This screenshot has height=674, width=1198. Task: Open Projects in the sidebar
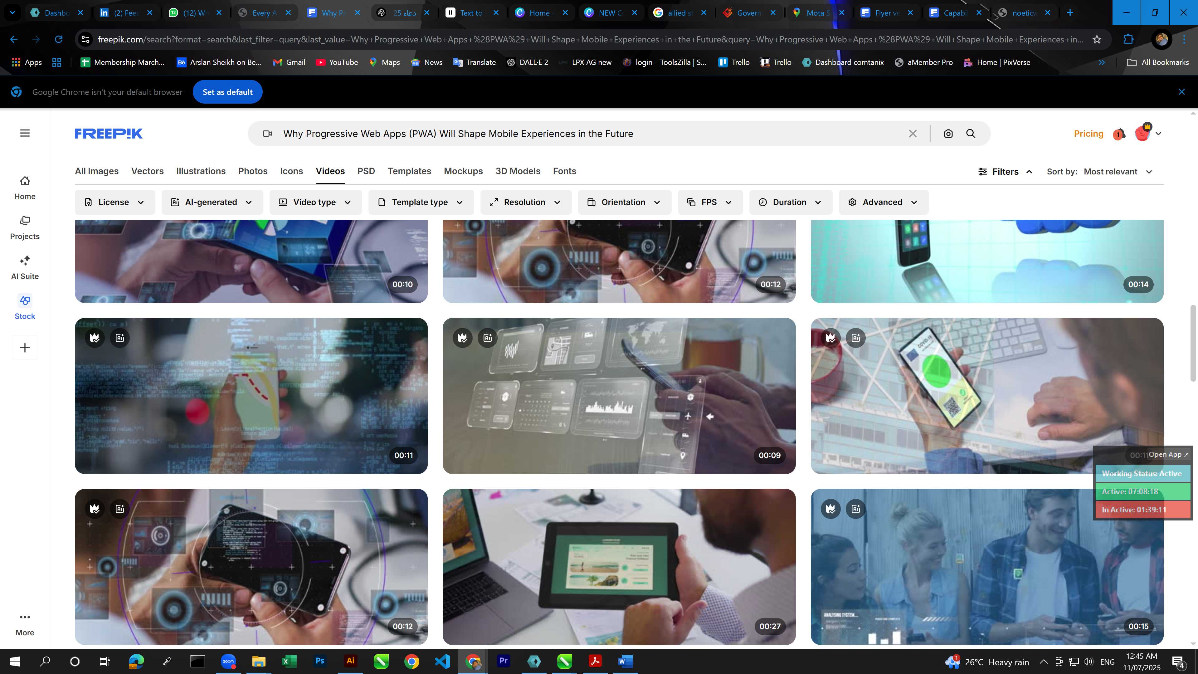pos(25,228)
